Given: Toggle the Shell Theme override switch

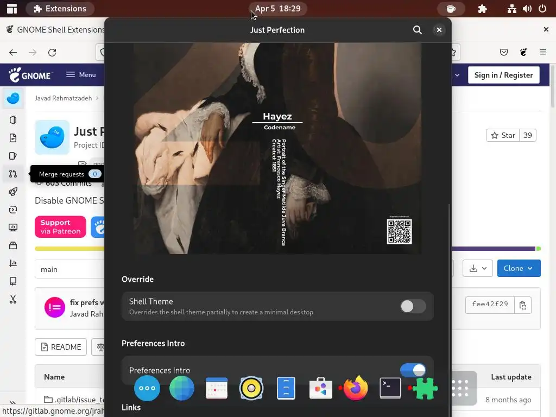Looking at the screenshot, I should pyautogui.click(x=413, y=306).
